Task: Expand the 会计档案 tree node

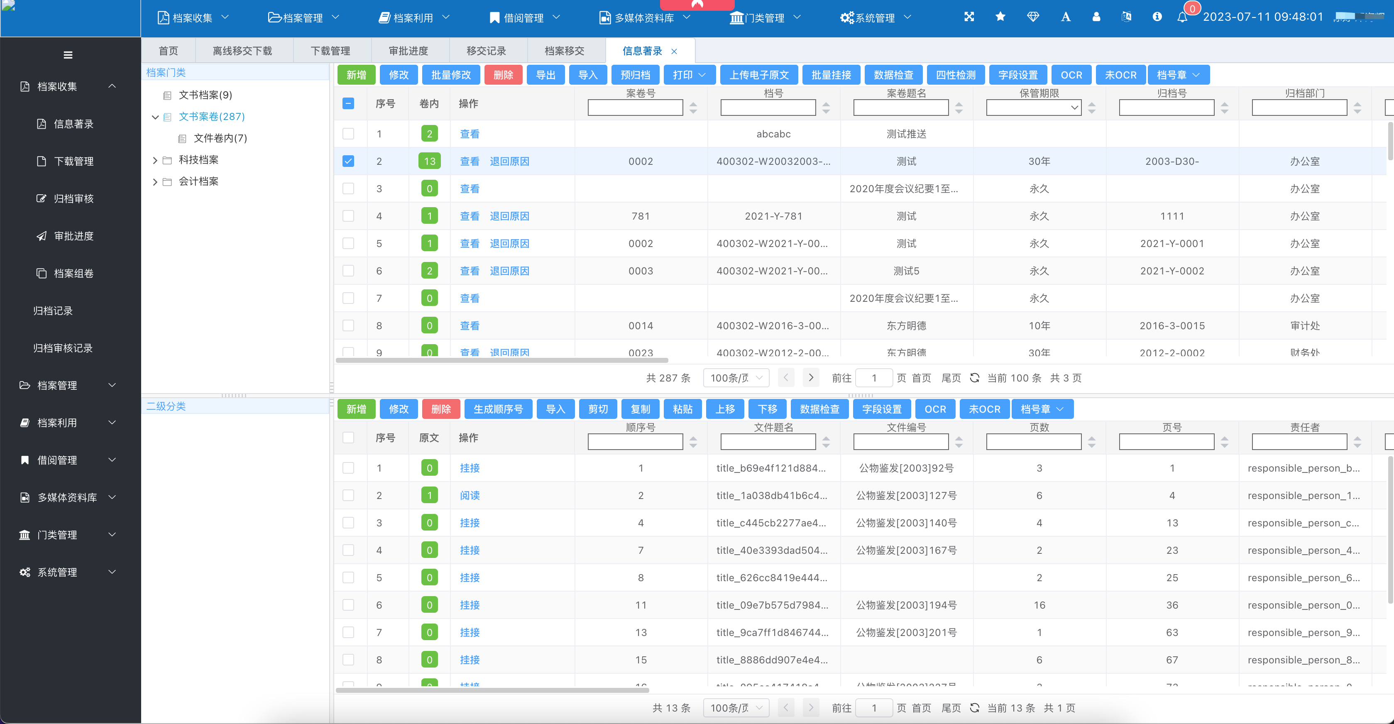Action: 155,182
